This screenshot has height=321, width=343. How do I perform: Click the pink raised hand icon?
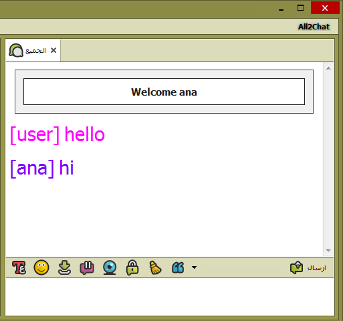[87, 267]
